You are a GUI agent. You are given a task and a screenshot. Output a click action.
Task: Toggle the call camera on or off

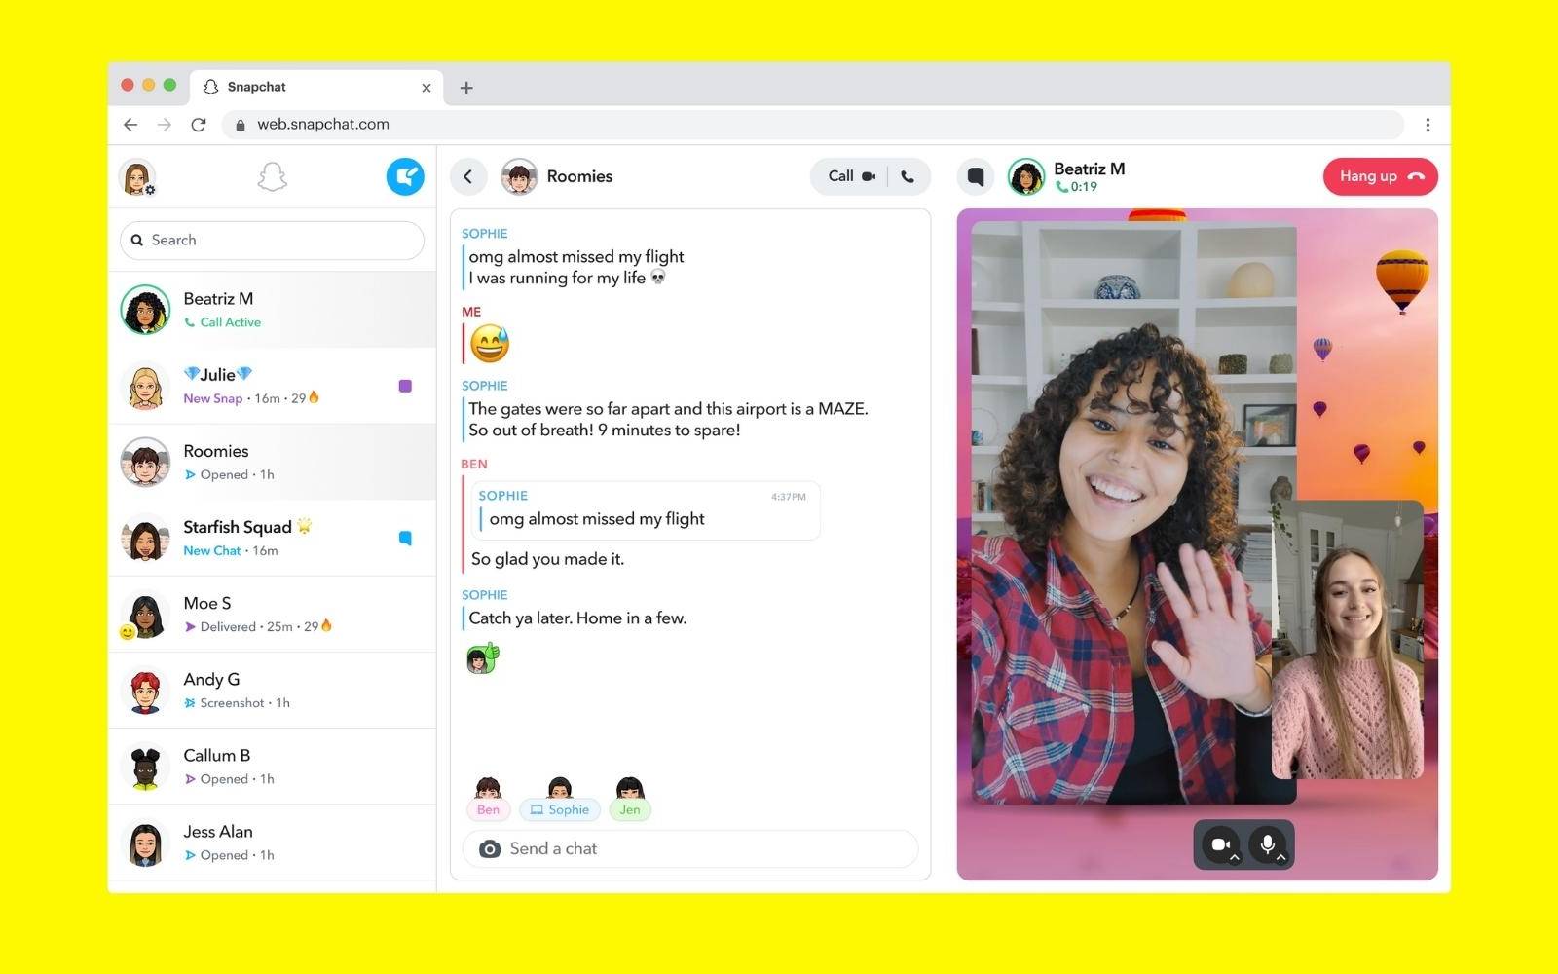pos(1219,843)
